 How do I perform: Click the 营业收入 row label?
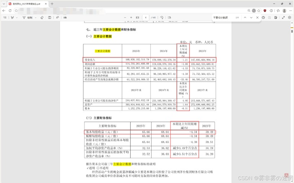tap(90, 60)
